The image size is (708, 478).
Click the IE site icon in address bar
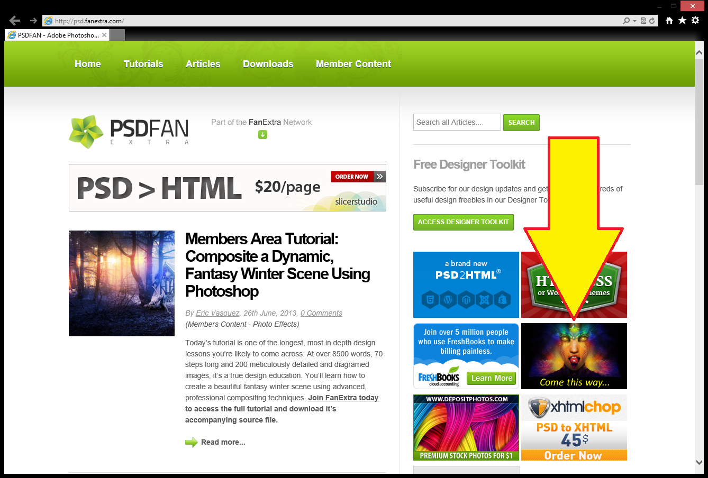click(x=49, y=21)
